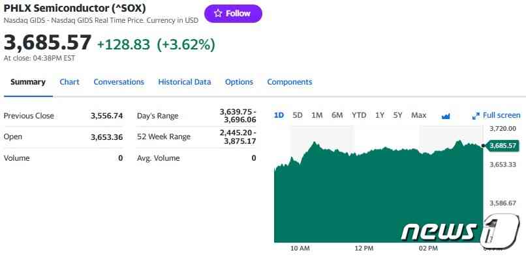Choose the 6M chart range
Screen dimensions: 526x257
click(337, 115)
